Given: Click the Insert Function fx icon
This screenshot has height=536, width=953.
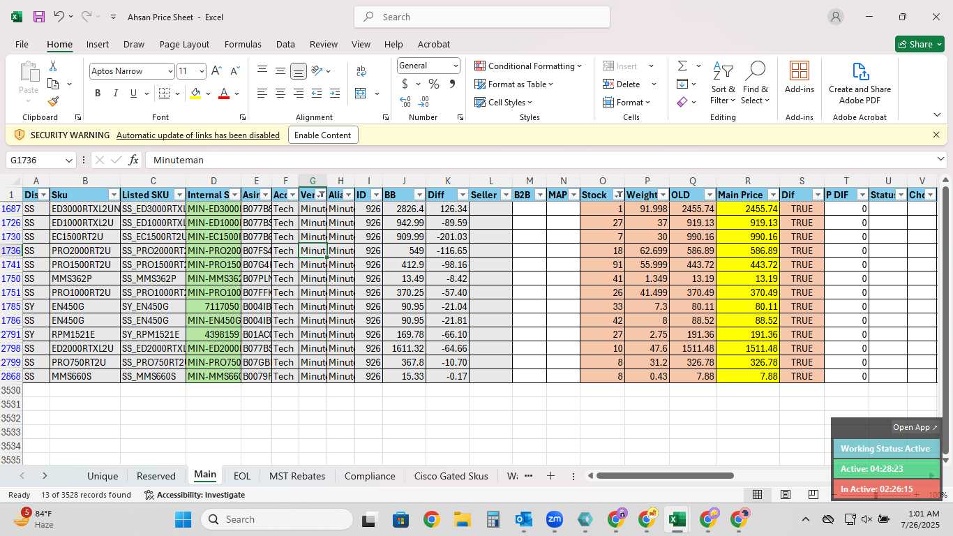Looking at the screenshot, I should (x=133, y=160).
